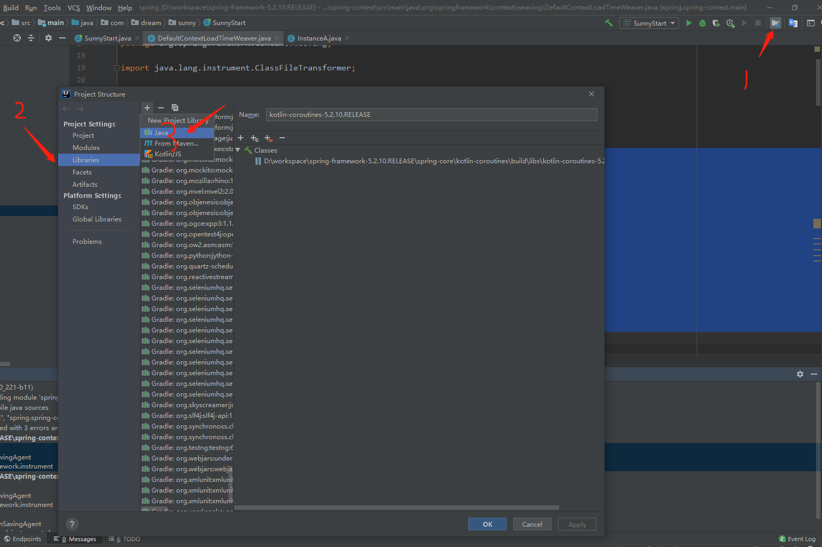Switch to the InstanceA.java tab
The image size is (822, 547).
319,38
